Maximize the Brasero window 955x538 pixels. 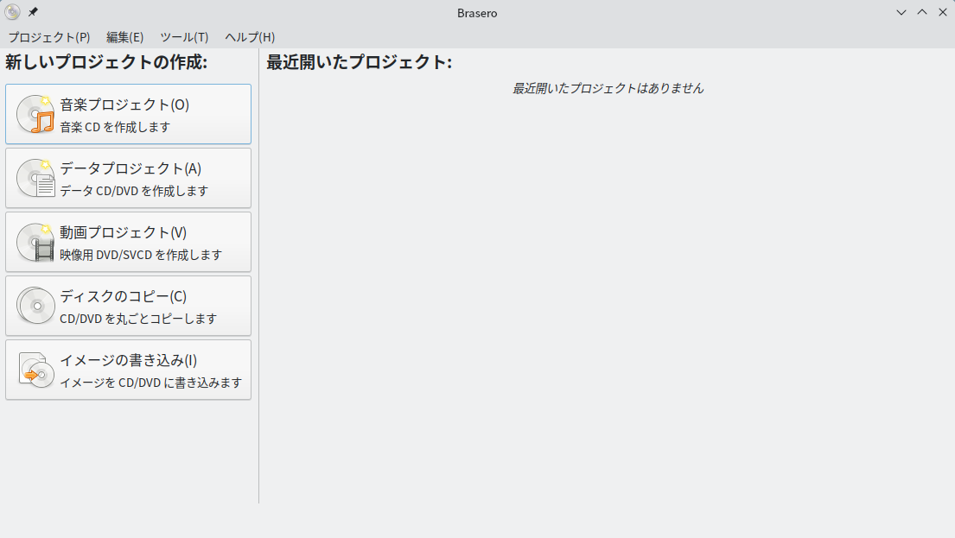(922, 12)
